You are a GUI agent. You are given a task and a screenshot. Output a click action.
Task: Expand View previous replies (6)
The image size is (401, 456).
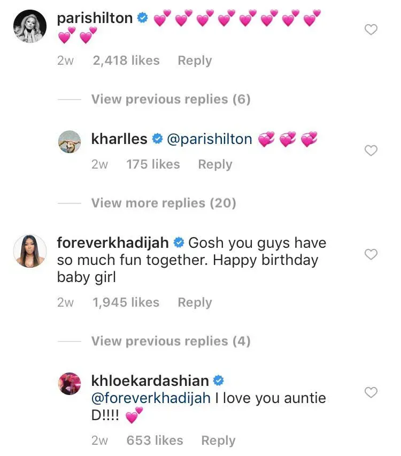171,99
